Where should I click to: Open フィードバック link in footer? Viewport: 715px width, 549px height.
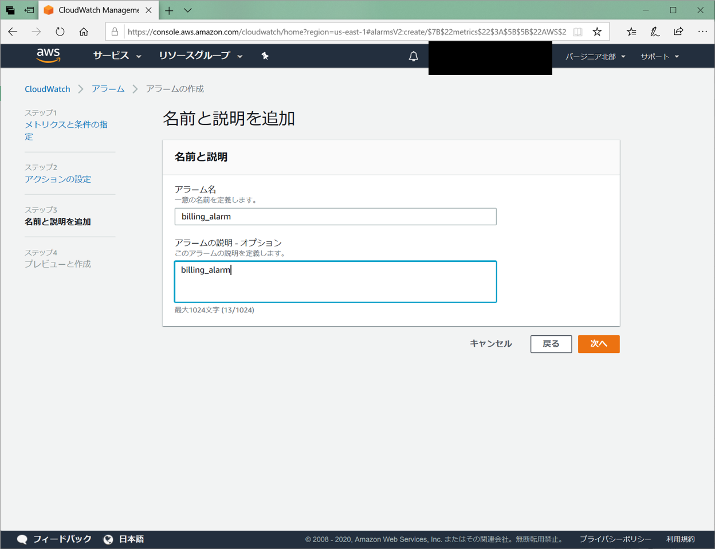coord(62,539)
